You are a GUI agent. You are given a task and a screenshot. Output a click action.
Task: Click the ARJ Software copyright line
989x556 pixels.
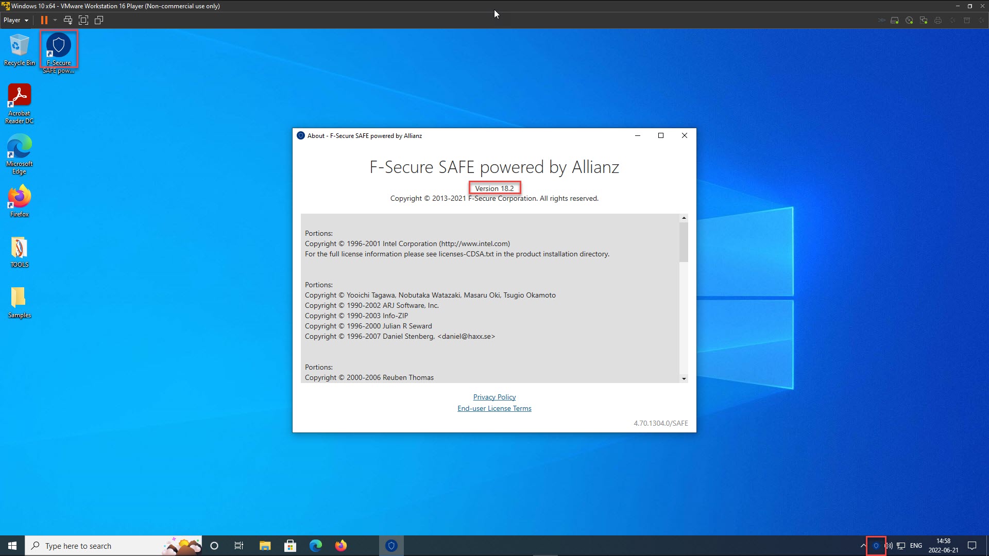tap(372, 305)
